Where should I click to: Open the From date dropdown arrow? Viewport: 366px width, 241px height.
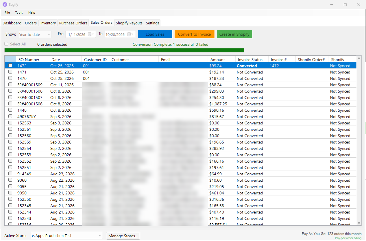(93, 34)
